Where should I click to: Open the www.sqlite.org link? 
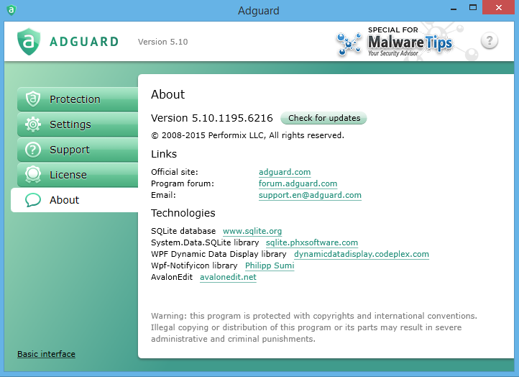[252, 231]
